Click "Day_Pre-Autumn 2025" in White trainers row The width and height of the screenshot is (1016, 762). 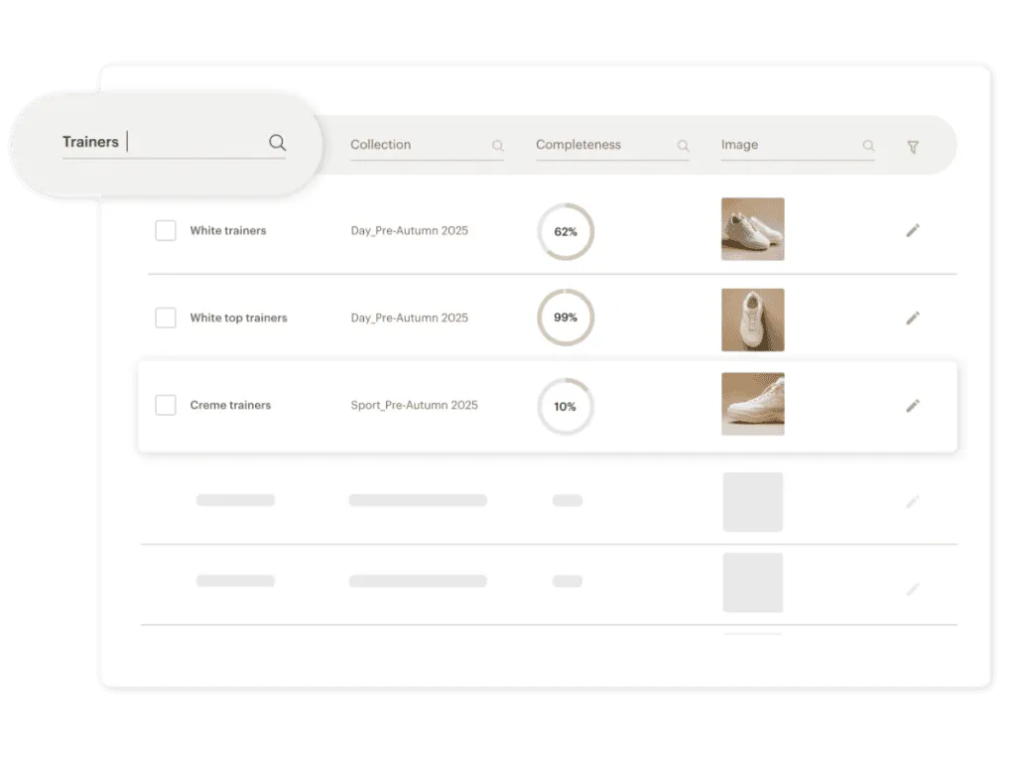[410, 230]
